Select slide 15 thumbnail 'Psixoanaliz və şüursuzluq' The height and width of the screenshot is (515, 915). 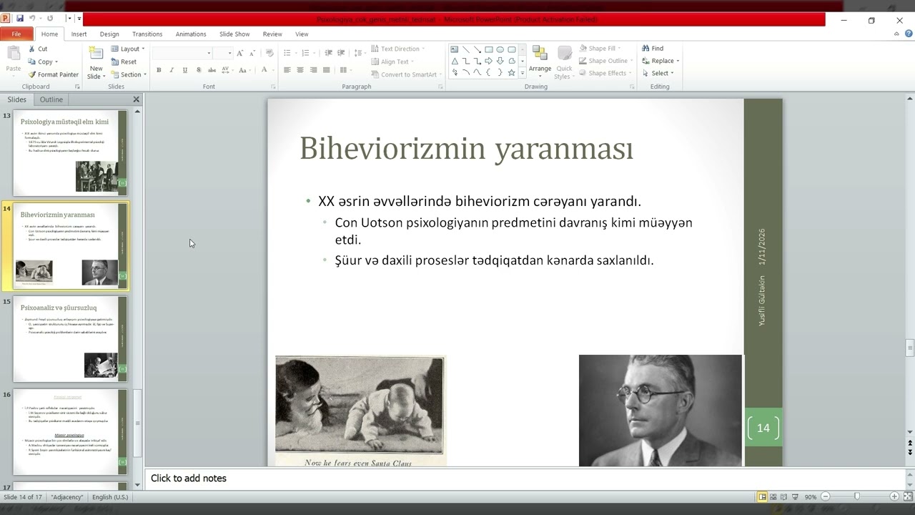(70, 339)
